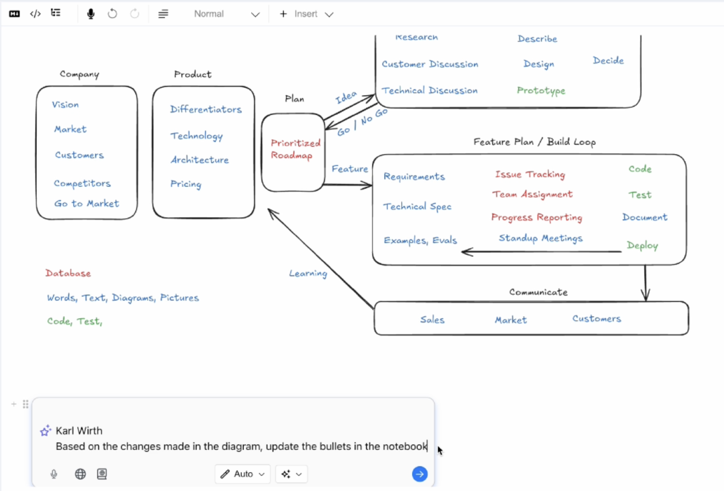Select the Prioritized Roadmap box in the diagram
The image size is (724, 491).
click(x=293, y=152)
